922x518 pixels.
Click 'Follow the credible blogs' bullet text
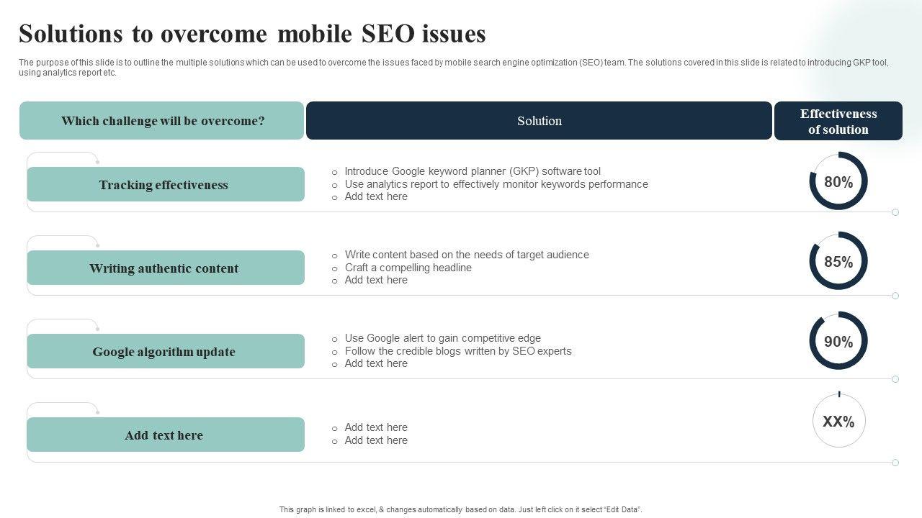click(x=457, y=351)
